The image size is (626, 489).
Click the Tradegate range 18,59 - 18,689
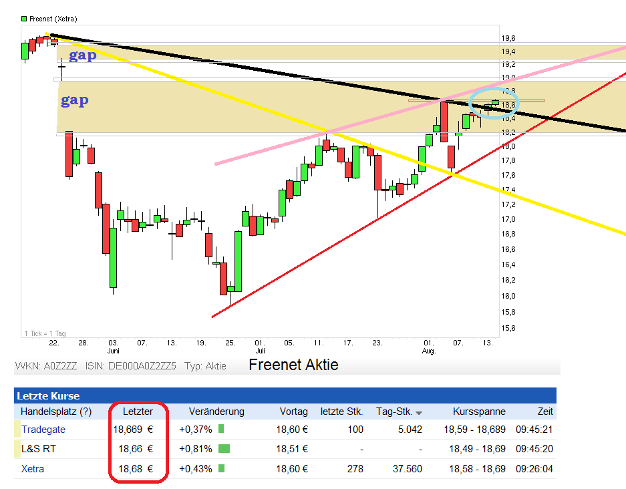pos(475,430)
